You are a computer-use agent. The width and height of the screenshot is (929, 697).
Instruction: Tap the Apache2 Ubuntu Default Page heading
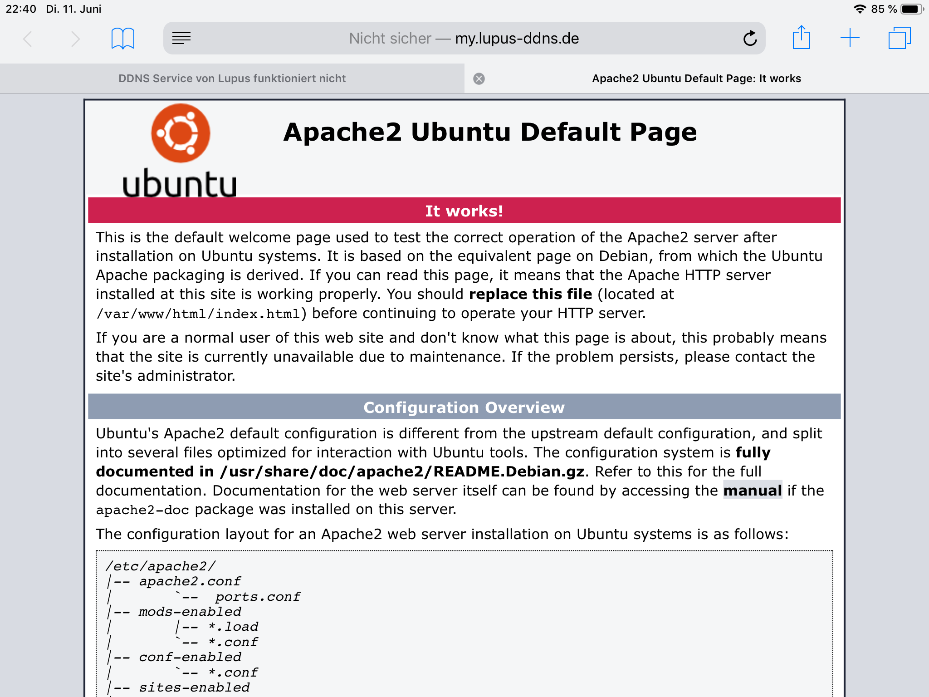tap(490, 132)
